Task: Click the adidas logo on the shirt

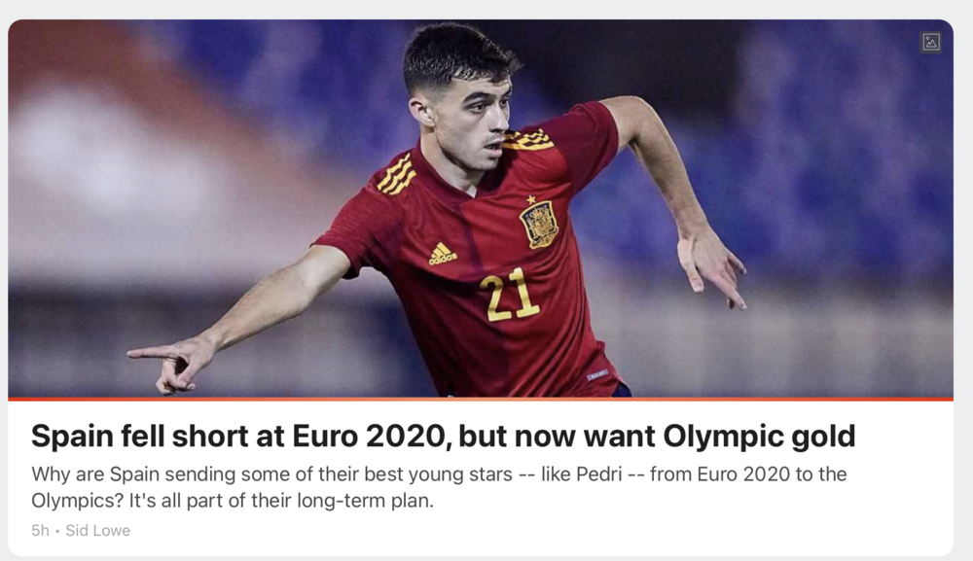Action: click(443, 254)
